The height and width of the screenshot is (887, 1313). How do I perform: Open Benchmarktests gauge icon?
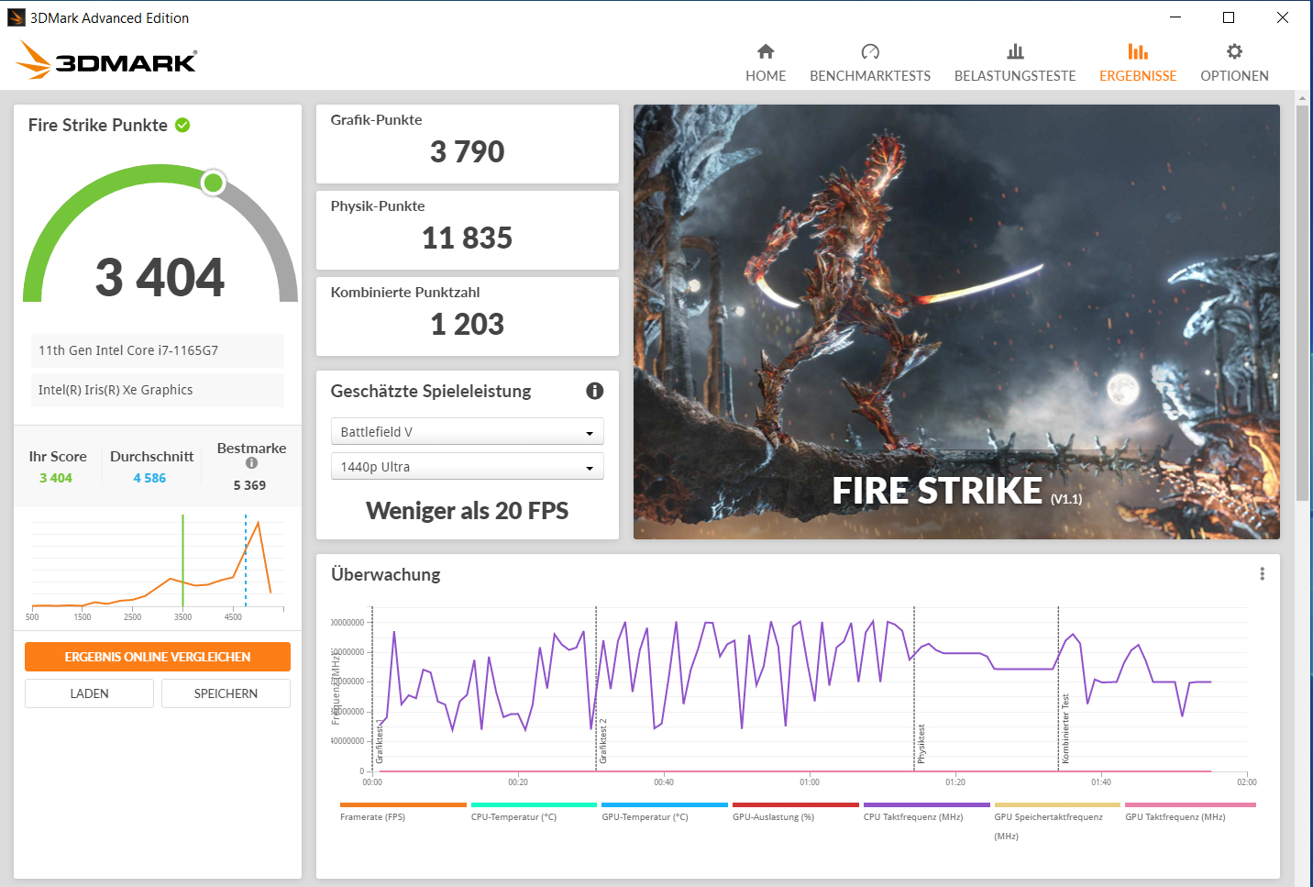pos(870,51)
